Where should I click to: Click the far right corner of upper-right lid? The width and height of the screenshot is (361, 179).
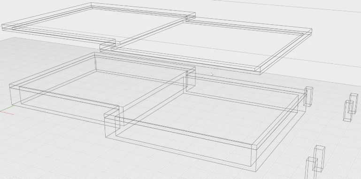click(x=312, y=29)
